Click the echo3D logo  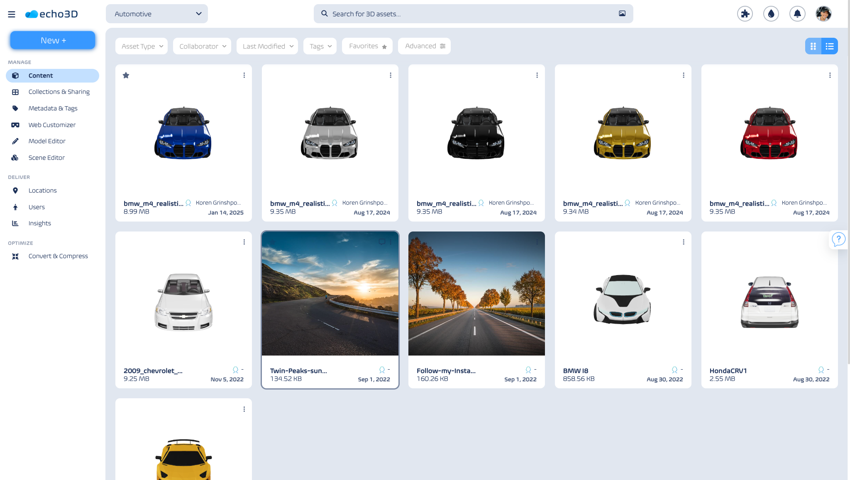pos(51,14)
